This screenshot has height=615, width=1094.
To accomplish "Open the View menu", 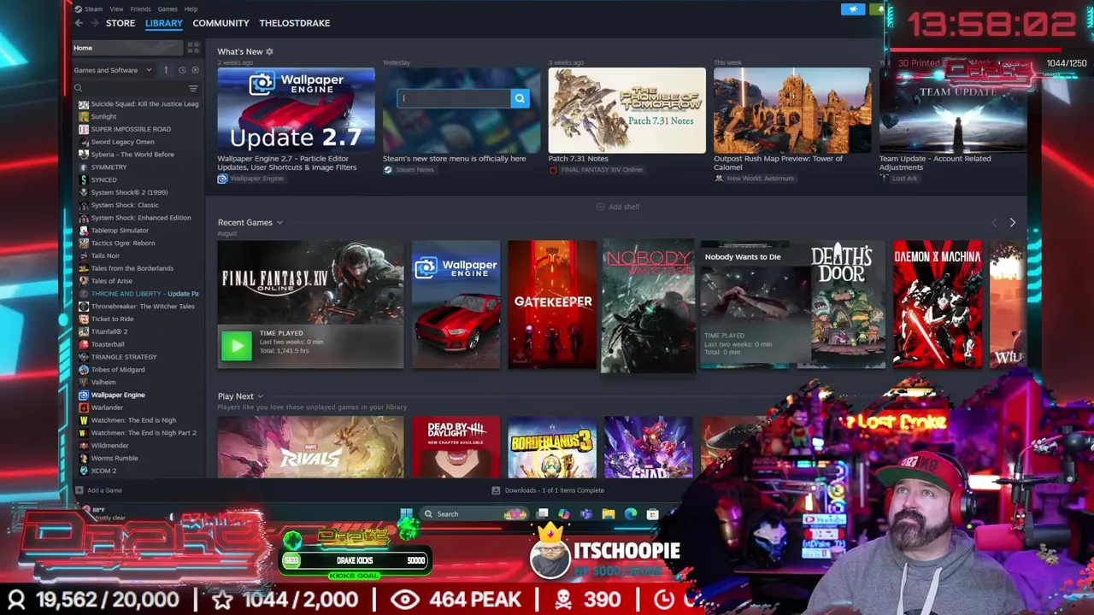I will [116, 9].
